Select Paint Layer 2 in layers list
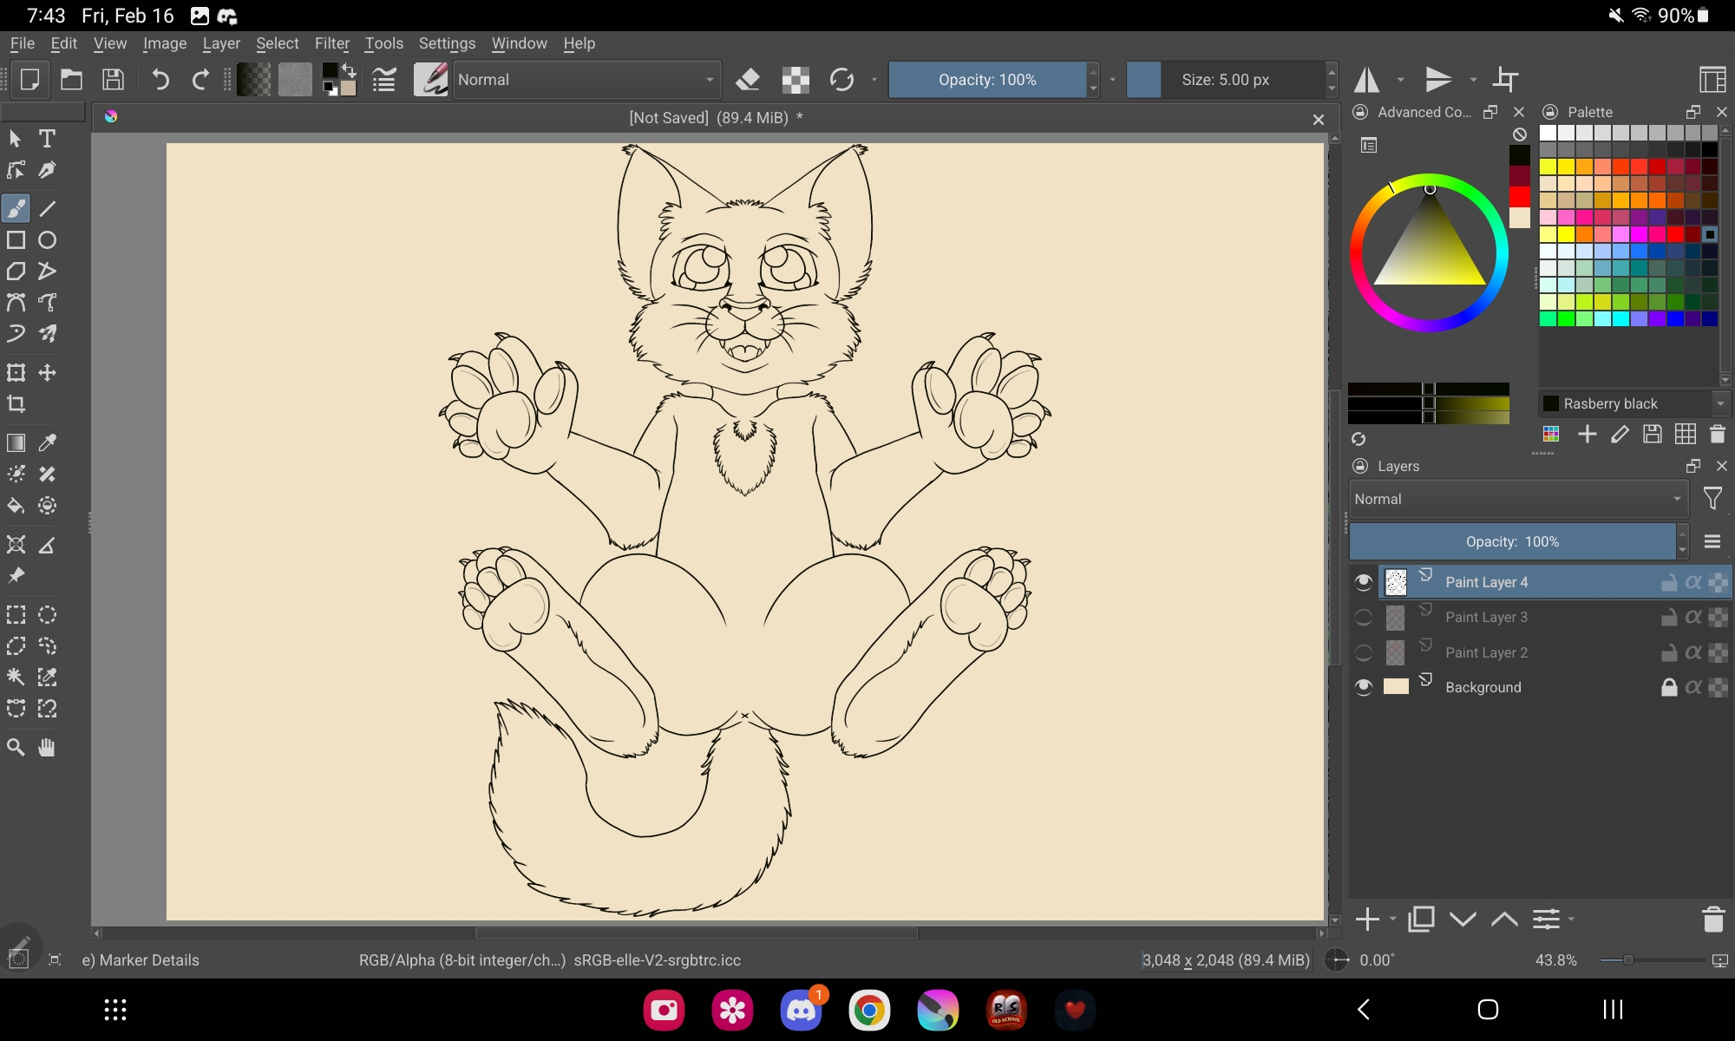This screenshot has width=1735, height=1041. tap(1487, 652)
